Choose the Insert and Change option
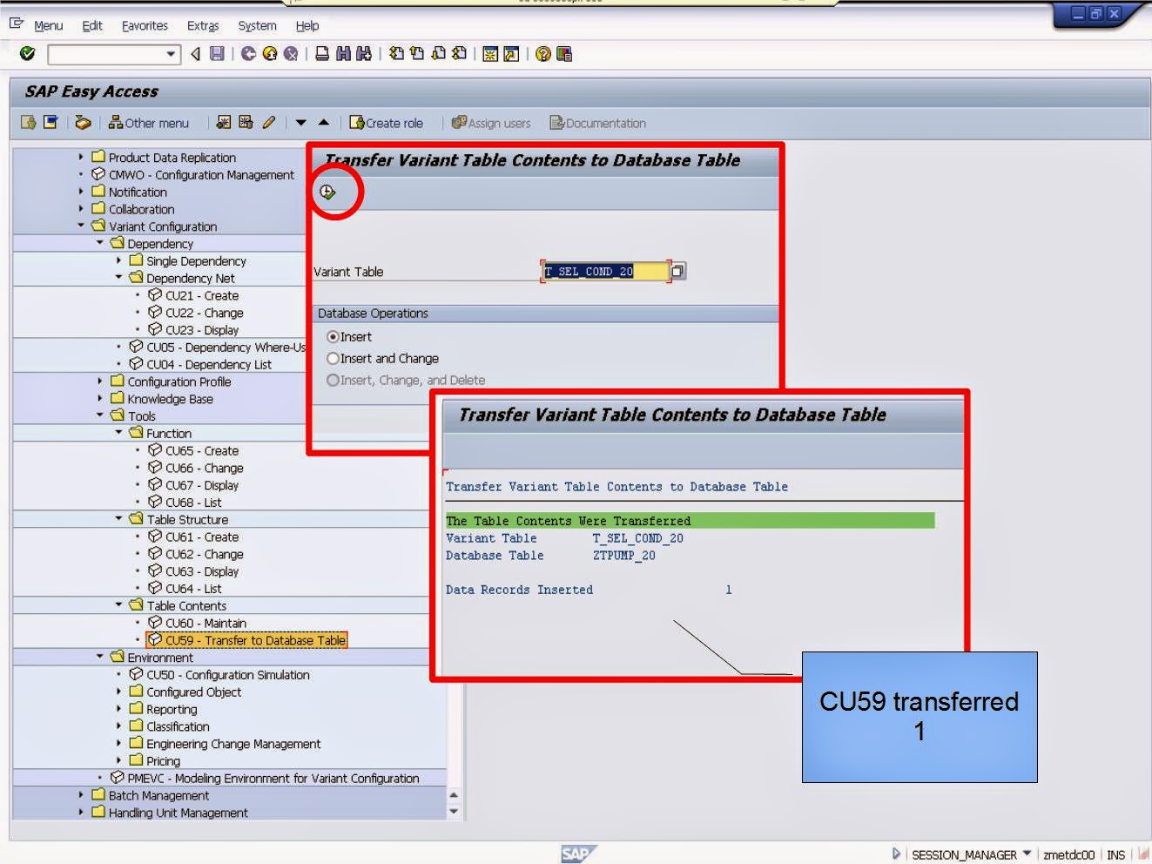1152x864 pixels. 333,358
